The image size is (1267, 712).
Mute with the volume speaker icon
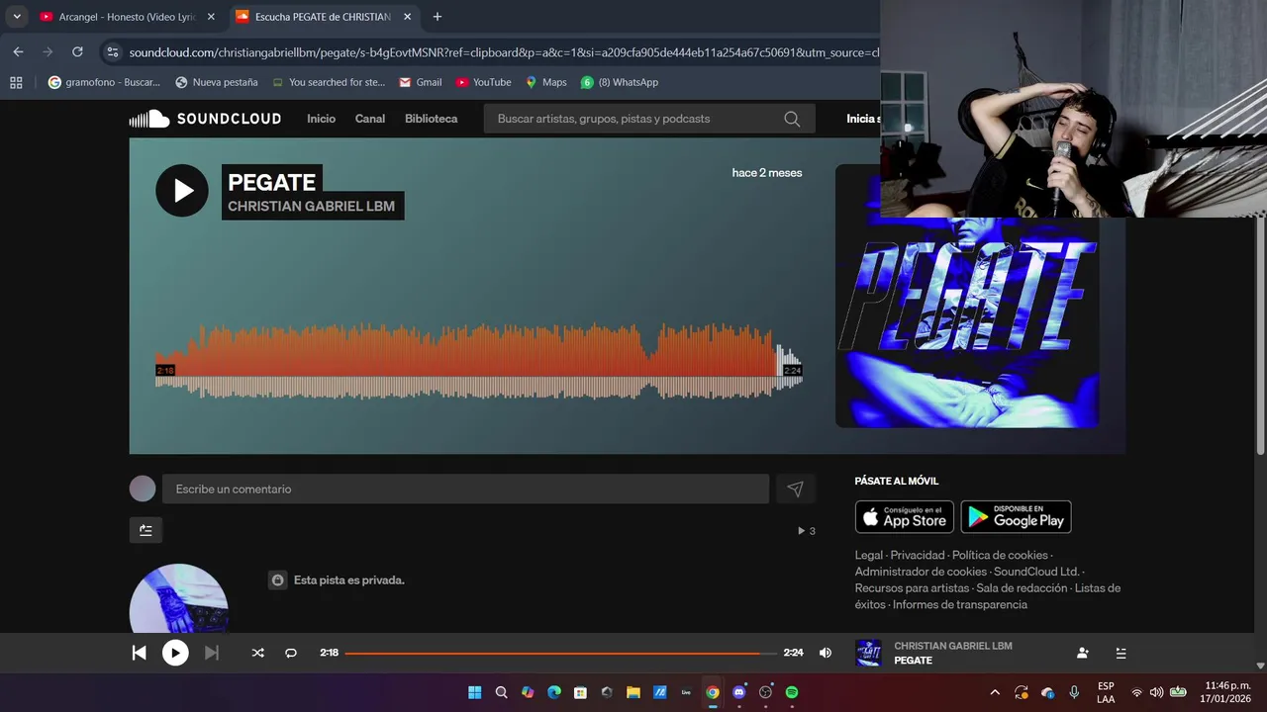point(826,653)
